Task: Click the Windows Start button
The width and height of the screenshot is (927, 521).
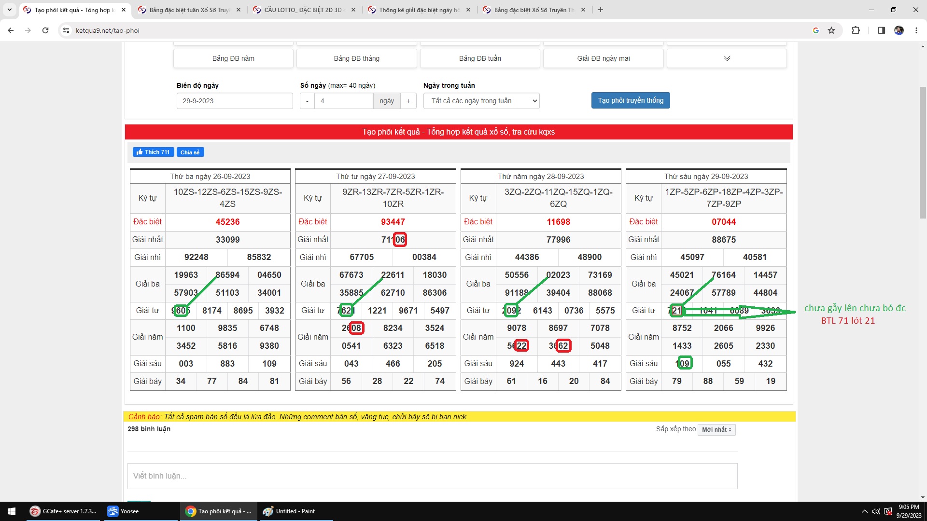Action: pyautogui.click(x=12, y=511)
